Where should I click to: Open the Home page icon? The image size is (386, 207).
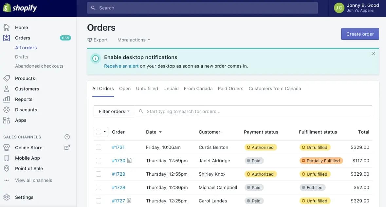[7, 27]
